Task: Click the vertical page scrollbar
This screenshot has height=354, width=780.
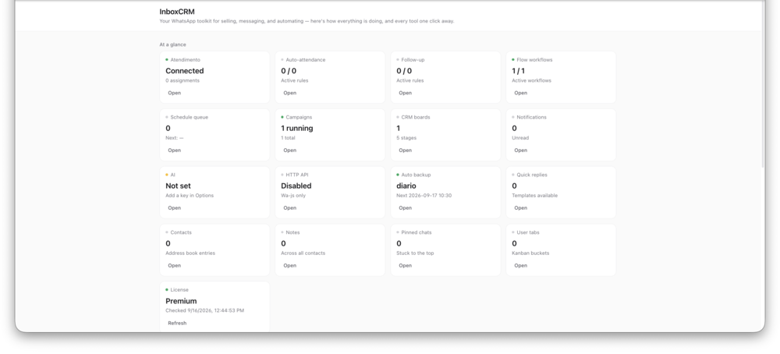Action: click(x=763, y=84)
